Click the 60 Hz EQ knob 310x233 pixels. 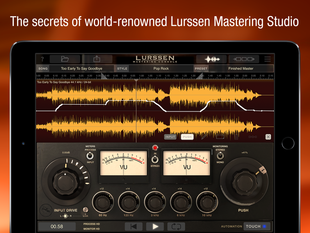pyautogui.click(x=103, y=202)
